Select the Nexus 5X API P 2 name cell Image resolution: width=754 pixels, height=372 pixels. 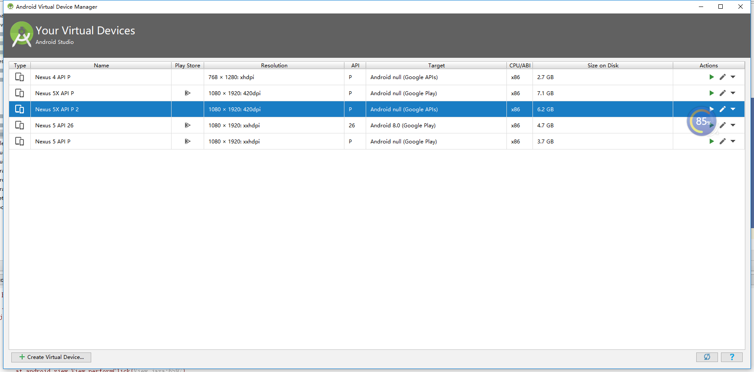point(101,109)
